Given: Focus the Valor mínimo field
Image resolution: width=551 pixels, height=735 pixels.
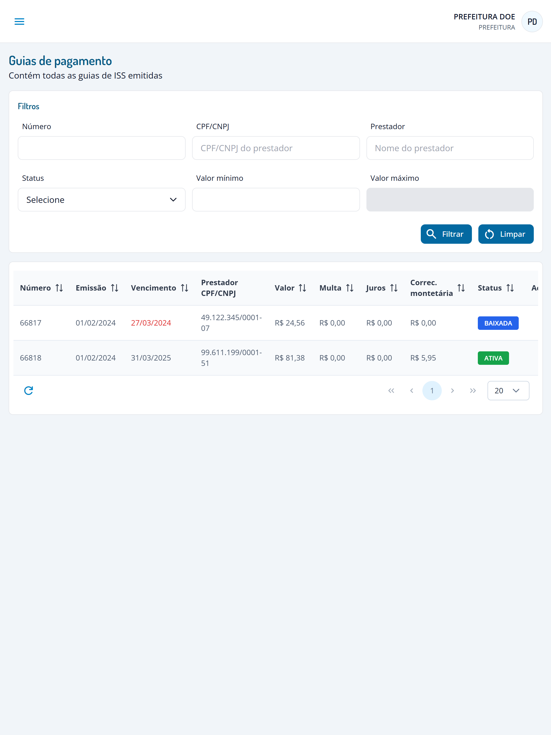Looking at the screenshot, I should coord(276,200).
